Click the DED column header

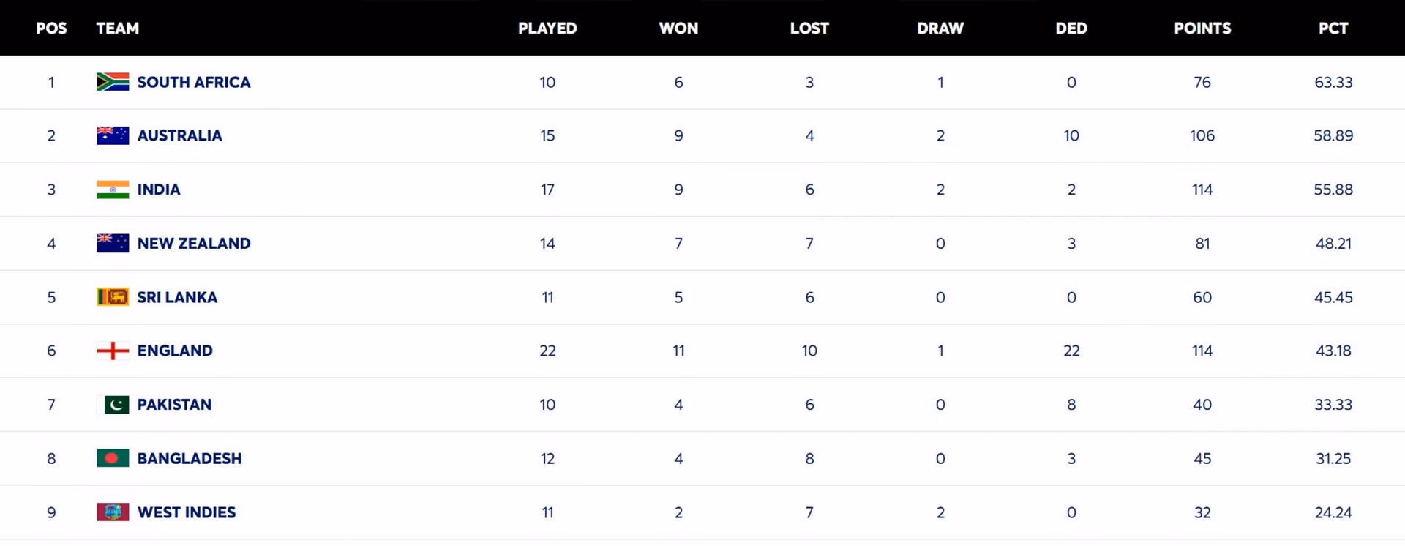tap(1071, 28)
